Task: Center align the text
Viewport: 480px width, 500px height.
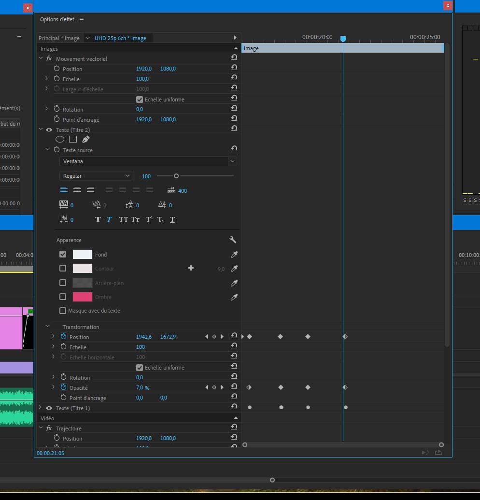Action: pyautogui.click(x=77, y=190)
